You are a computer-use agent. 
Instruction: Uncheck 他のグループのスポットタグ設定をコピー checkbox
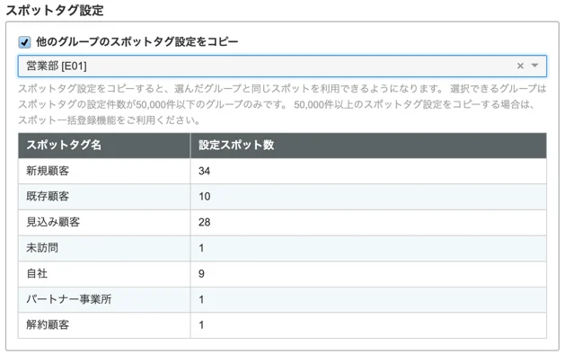point(24,42)
